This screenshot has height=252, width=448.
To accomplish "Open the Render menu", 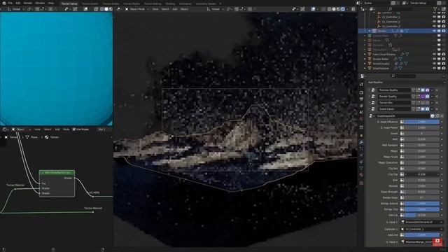I will [28, 3].
